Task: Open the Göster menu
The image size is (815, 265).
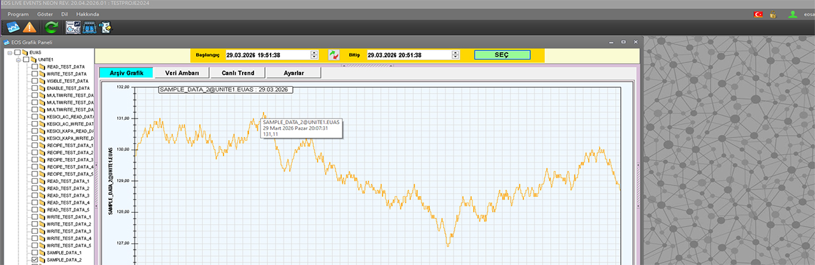Action: coord(45,13)
